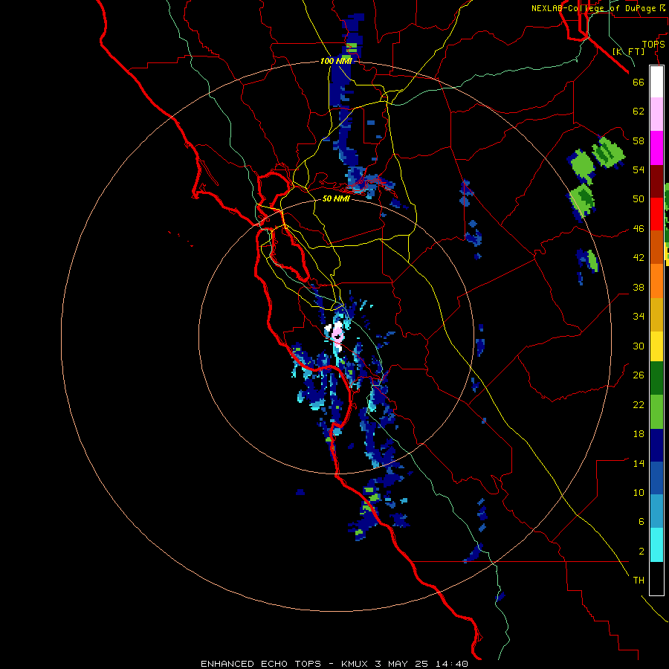Click the '3 MAY 25 14:40' timestamp
669x669 pixels.
(x=421, y=664)
